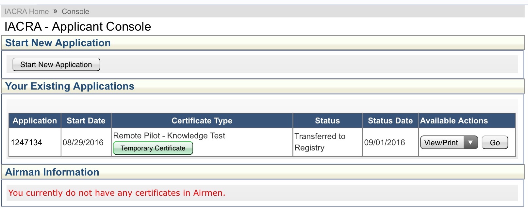This screenshot has width=528, height=212.
Task: Click the Status Date column header
Action: click(x=390, y=120)
